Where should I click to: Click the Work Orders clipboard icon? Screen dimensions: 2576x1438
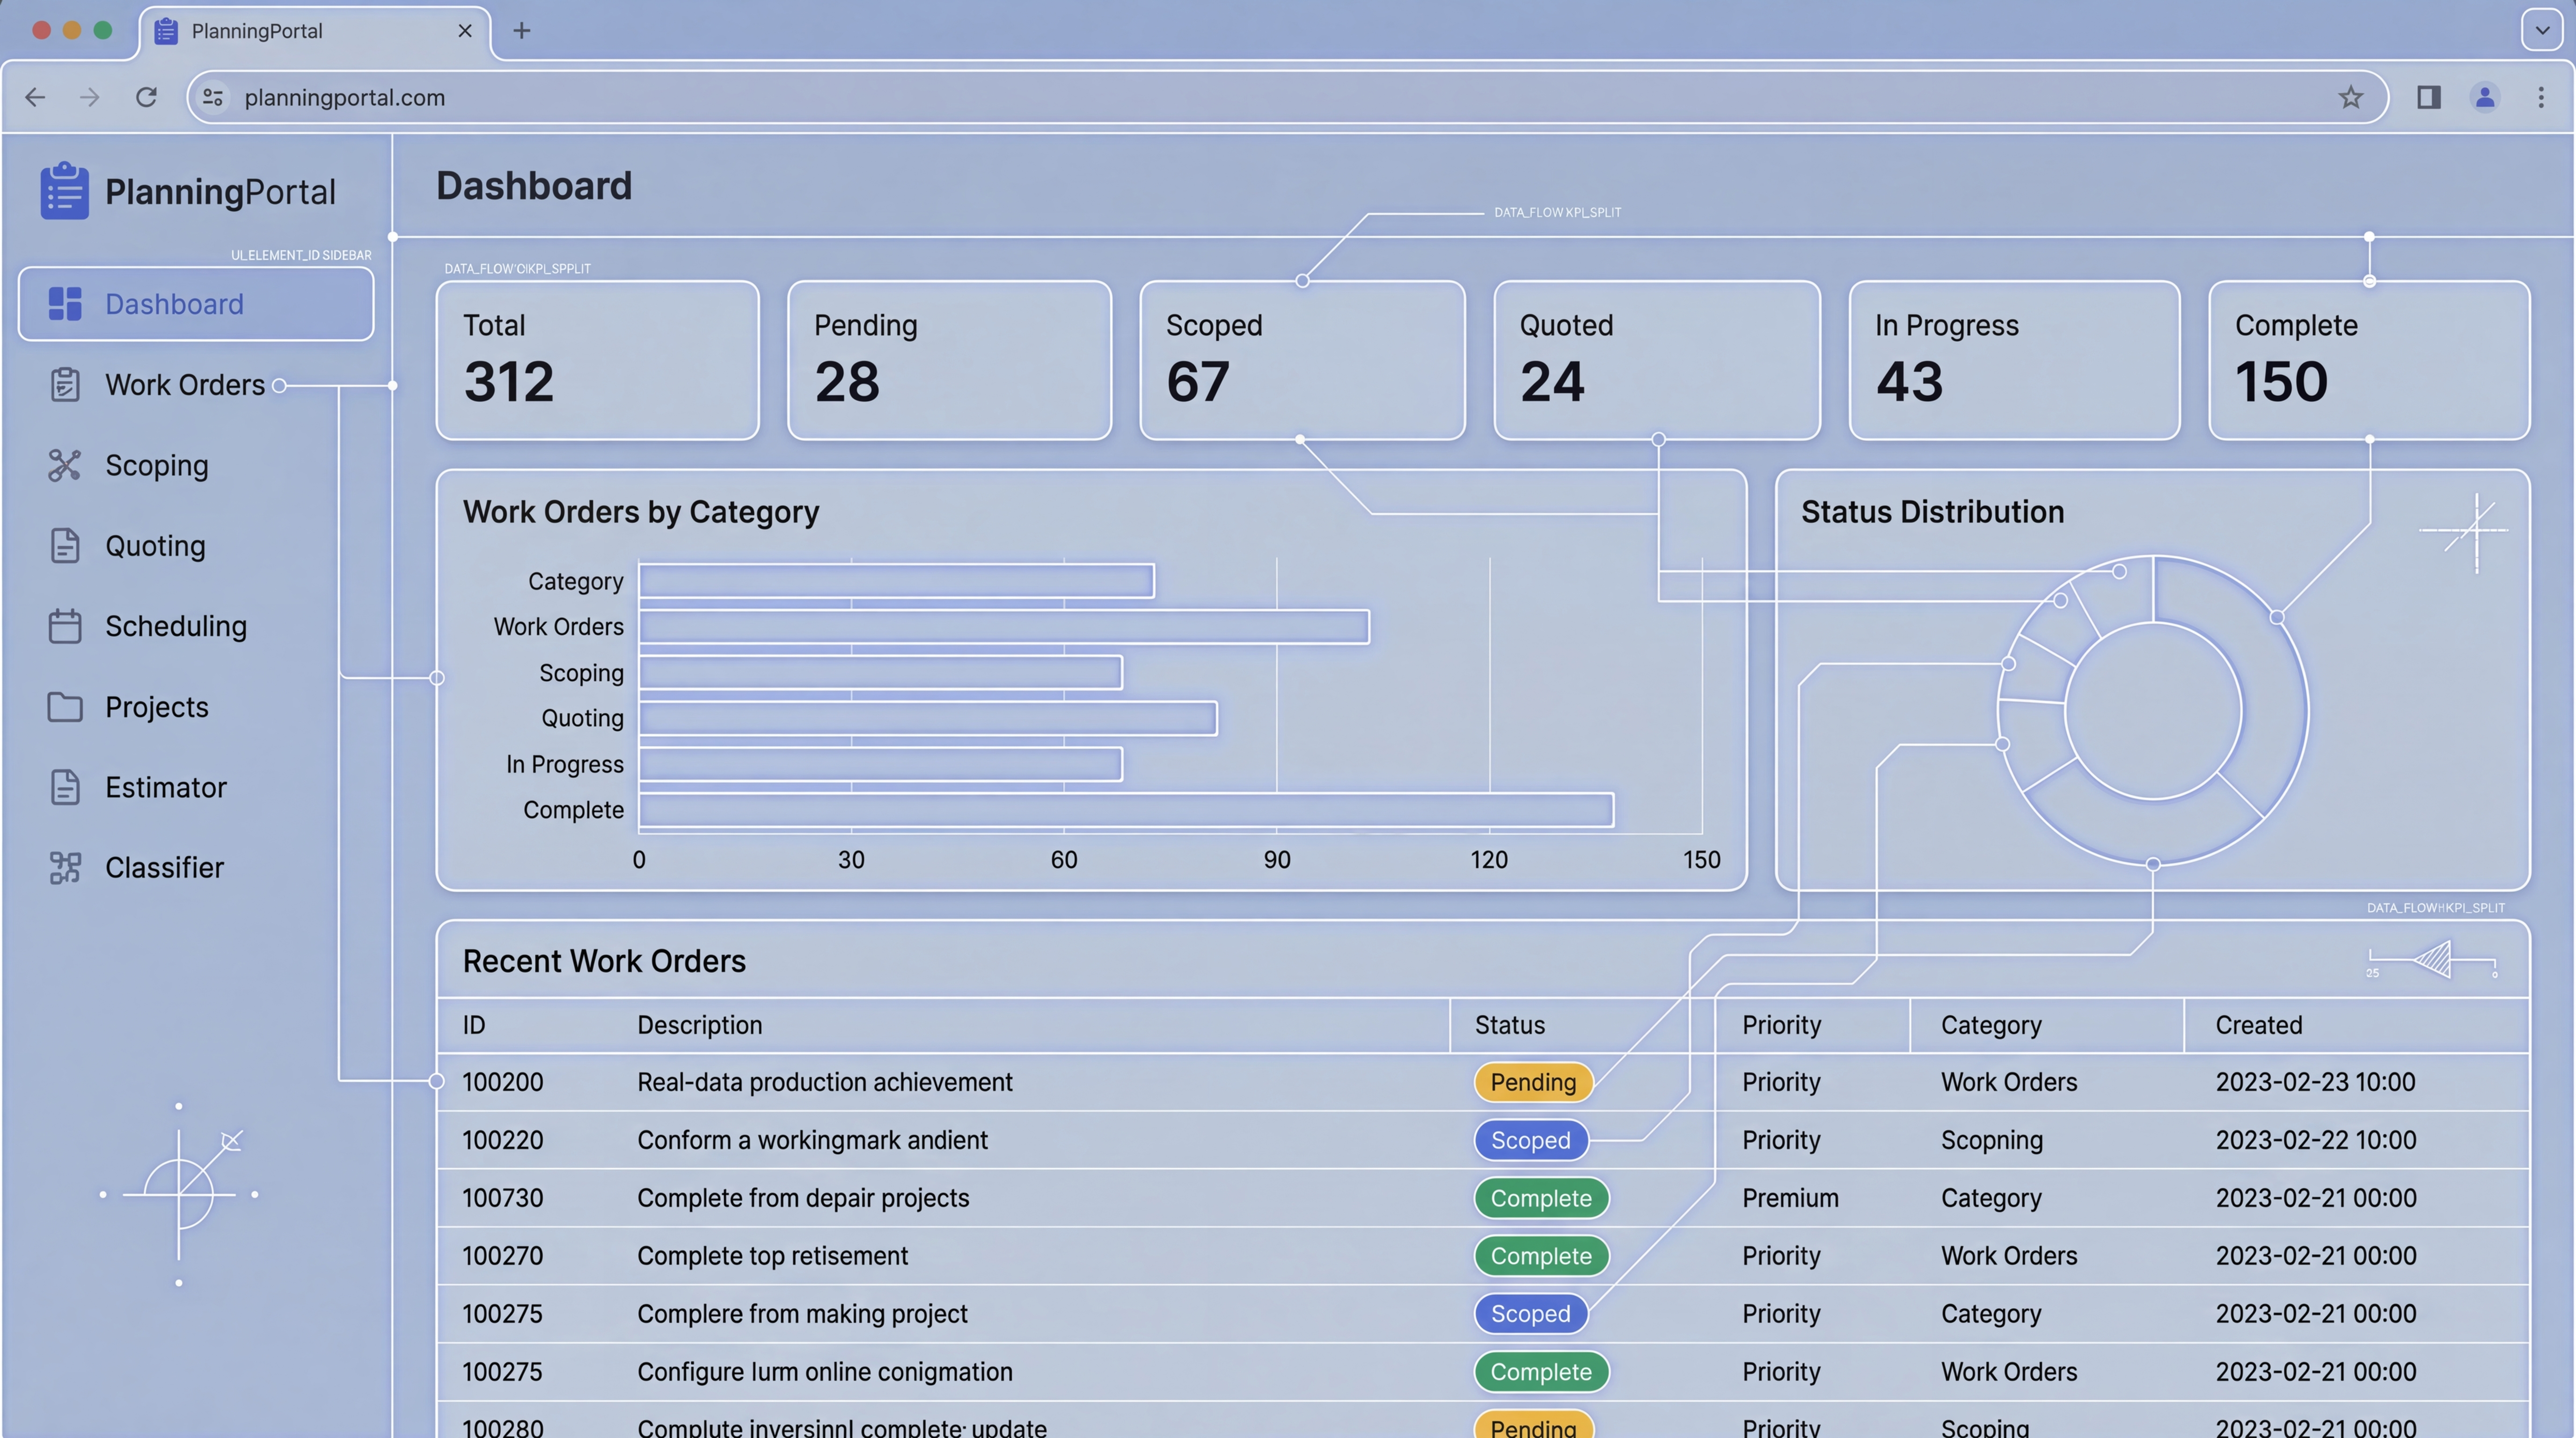point(64,385)
